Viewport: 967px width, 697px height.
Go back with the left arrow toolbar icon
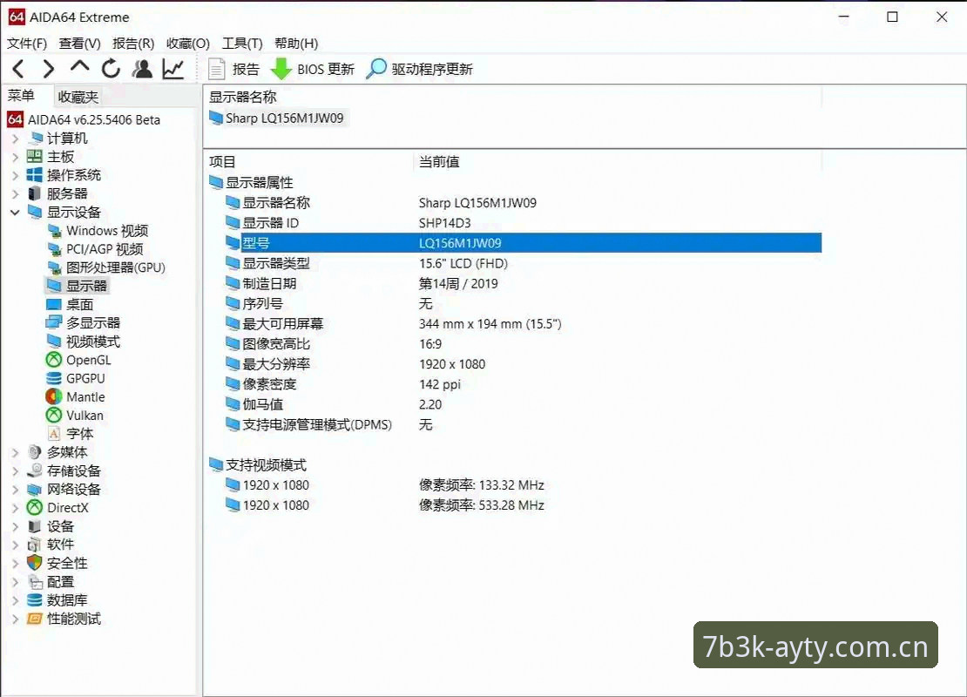pos(18,69)
